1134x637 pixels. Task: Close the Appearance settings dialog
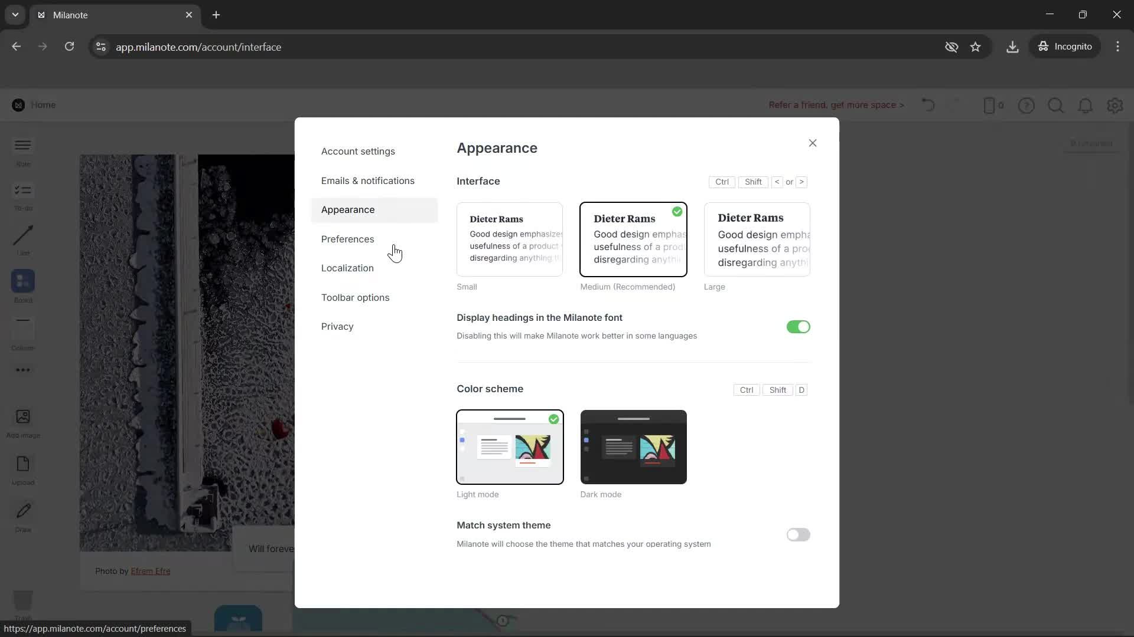(813, 143)
